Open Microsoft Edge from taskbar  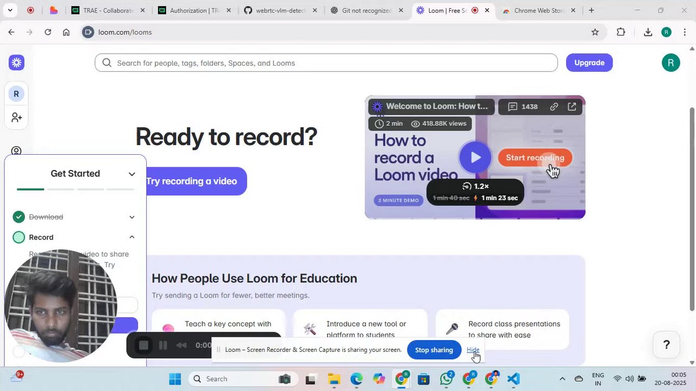(x=356, y=379)
